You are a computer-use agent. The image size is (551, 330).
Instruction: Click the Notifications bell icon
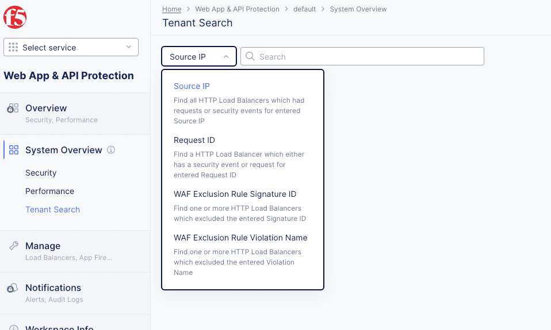click(x=13, y=288)
